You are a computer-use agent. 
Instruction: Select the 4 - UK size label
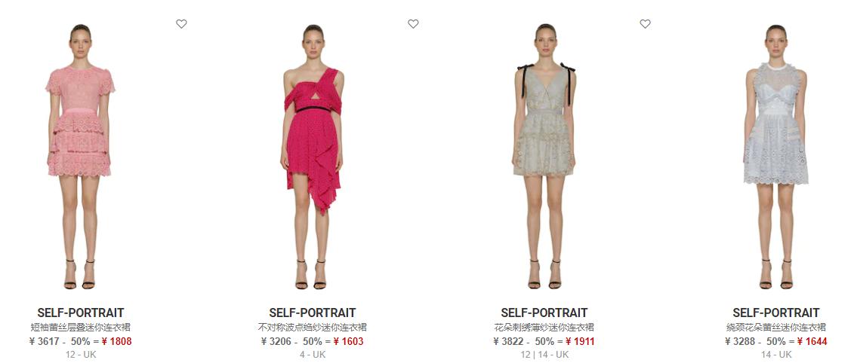(313, 355)
